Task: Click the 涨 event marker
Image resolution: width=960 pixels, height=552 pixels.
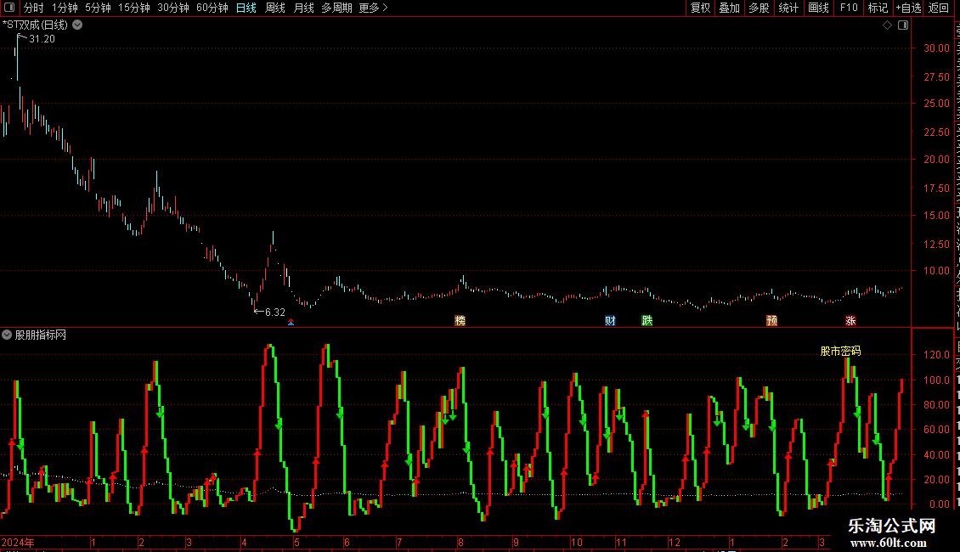Action: (x=850, y=321)
